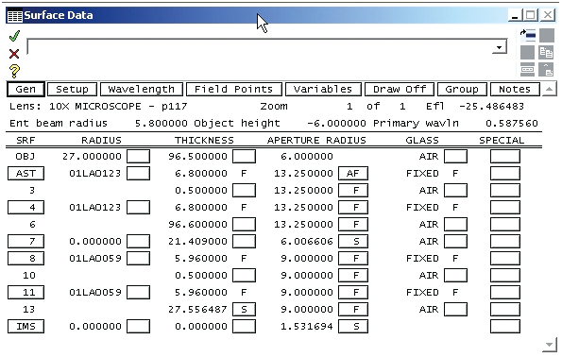
Task: Click the lens name 10X MICROSCOPE - p117
Action: pos(118,107)
